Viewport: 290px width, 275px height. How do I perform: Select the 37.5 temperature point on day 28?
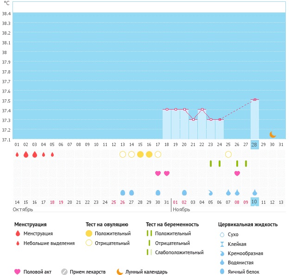(255, 100)
